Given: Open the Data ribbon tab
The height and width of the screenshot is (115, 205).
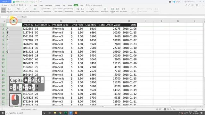Looking at the screenshot, I should [64, 5].
